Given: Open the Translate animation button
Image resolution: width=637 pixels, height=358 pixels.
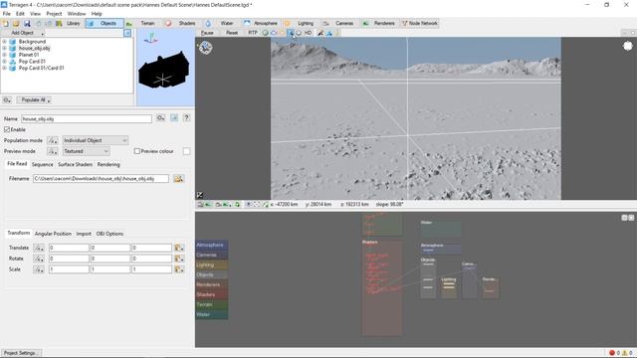Looking at the screenshot, I should pos(39,248).
